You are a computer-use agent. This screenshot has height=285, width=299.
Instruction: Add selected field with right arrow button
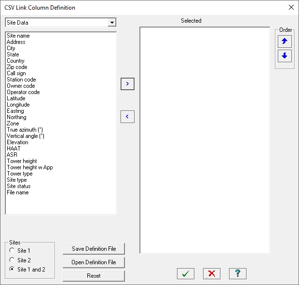tap(127, 83)
